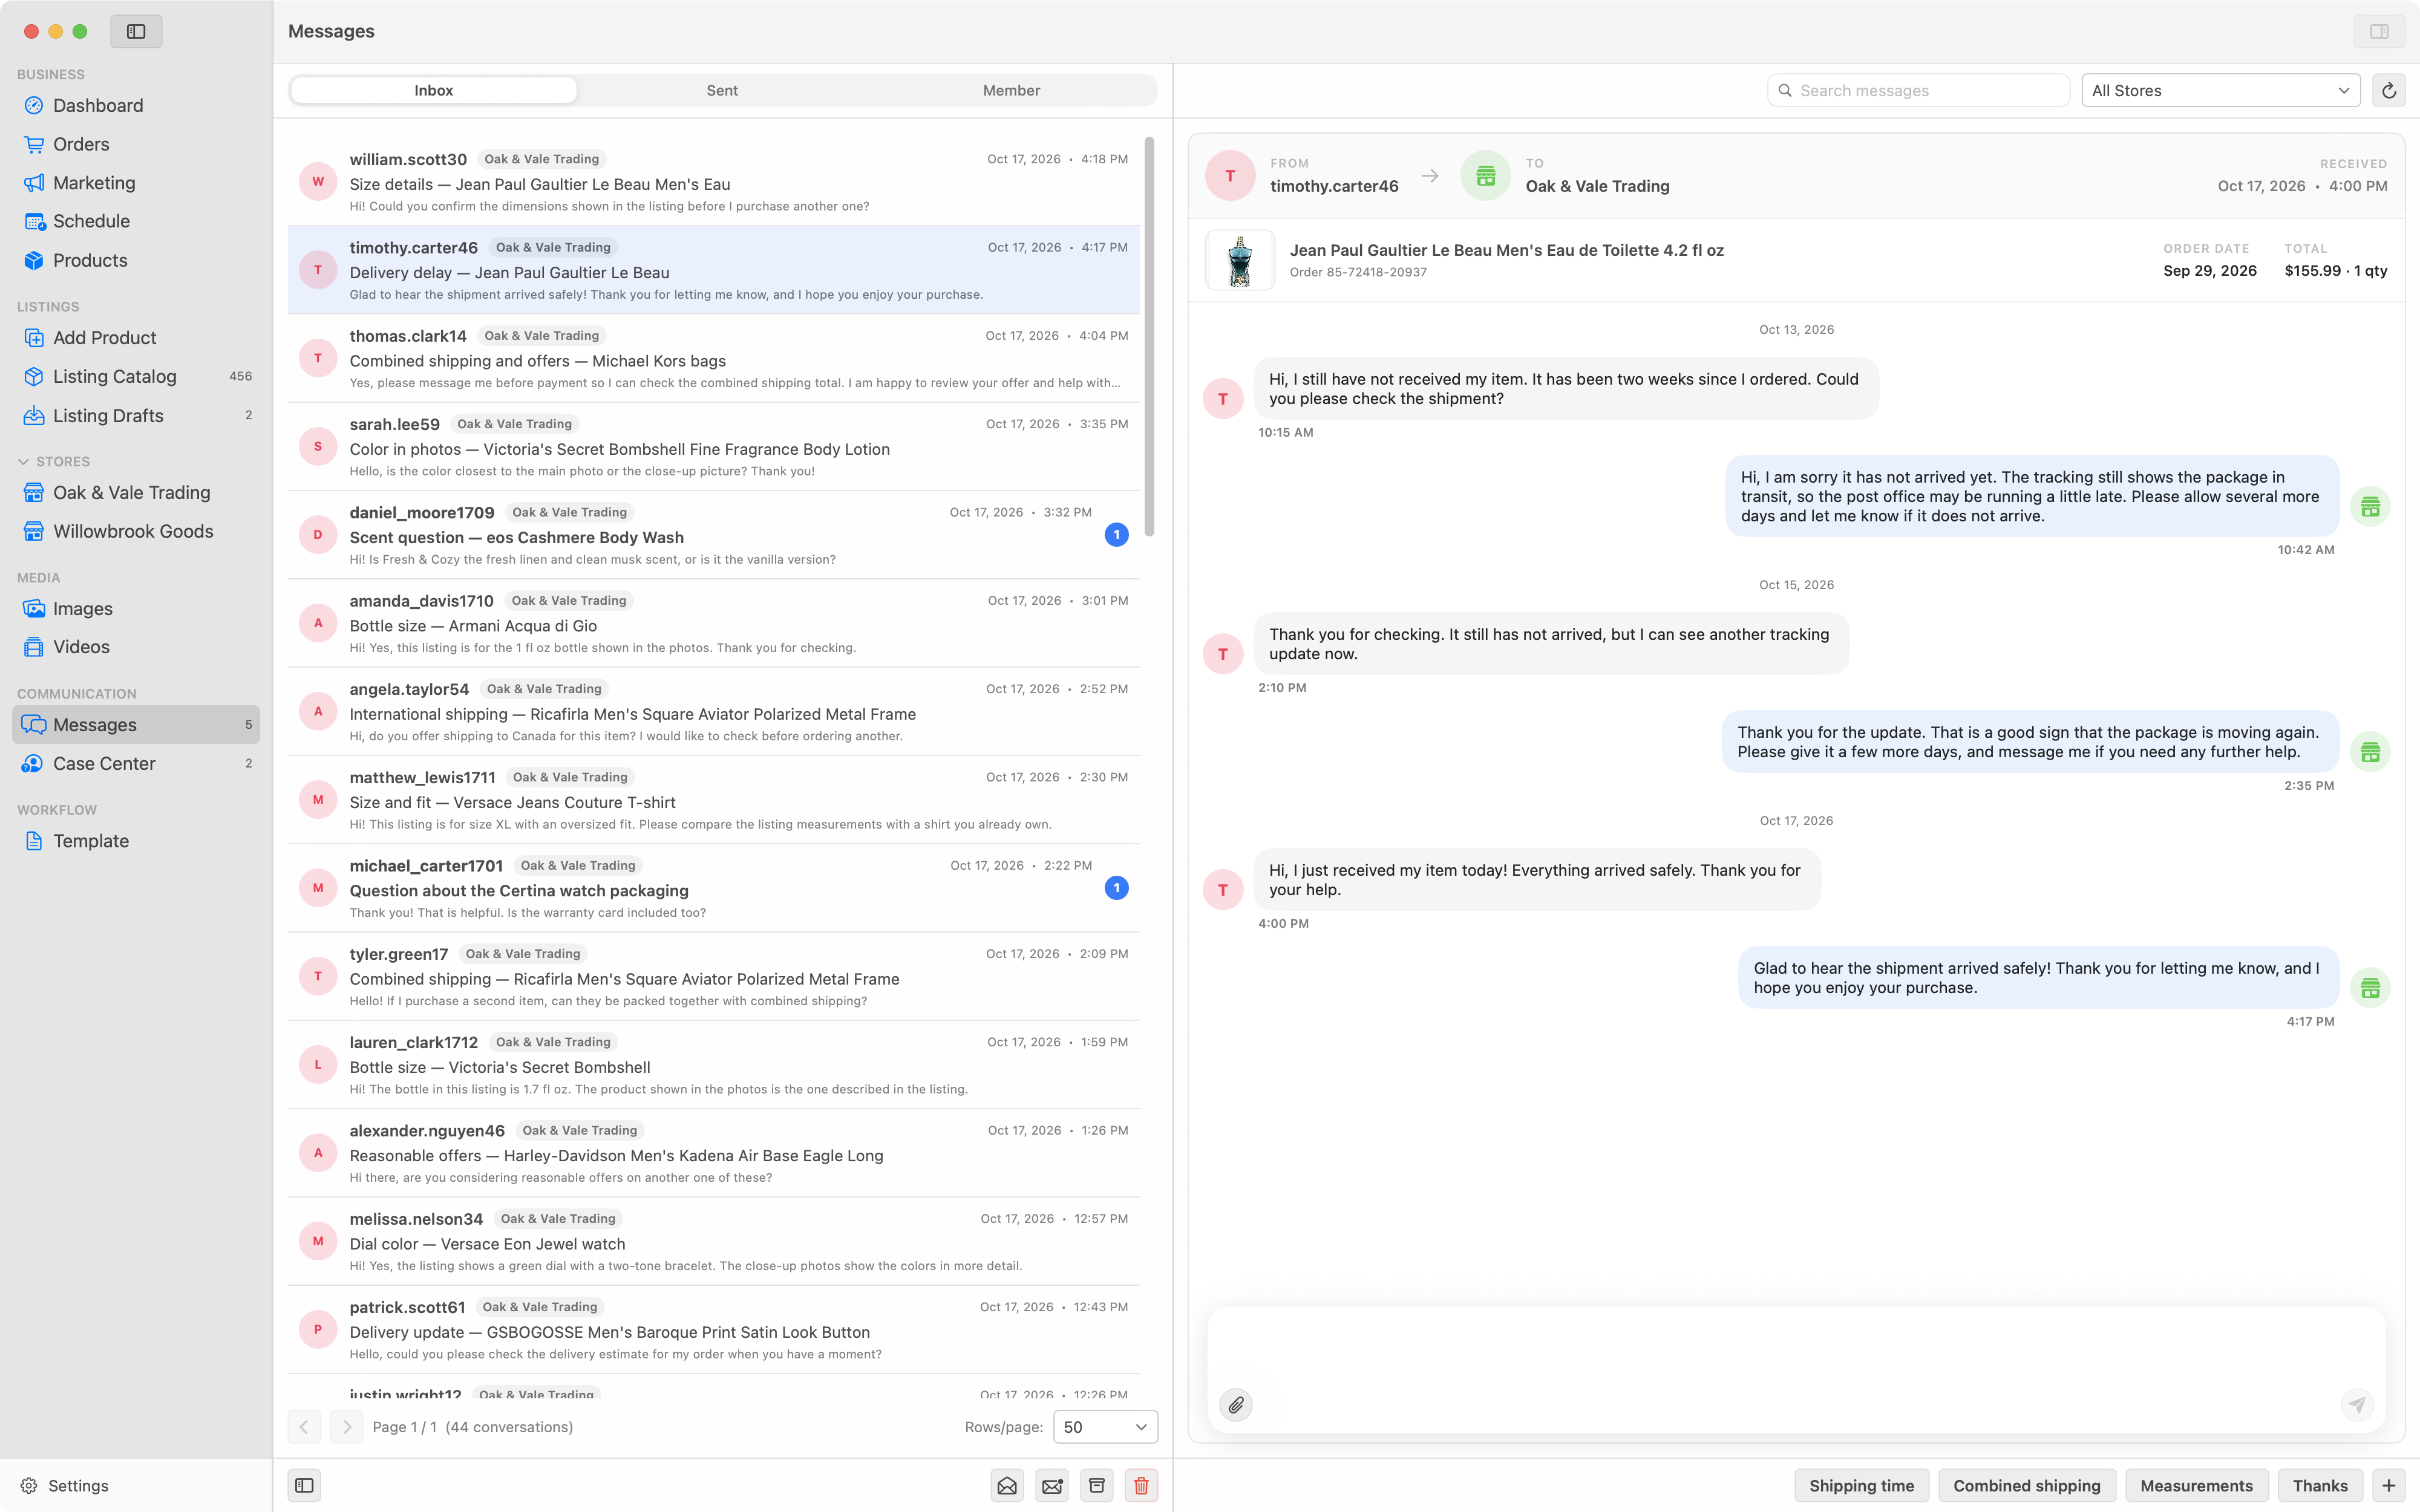
Task: Click Add Product in Listings
Action: point(136,338)
